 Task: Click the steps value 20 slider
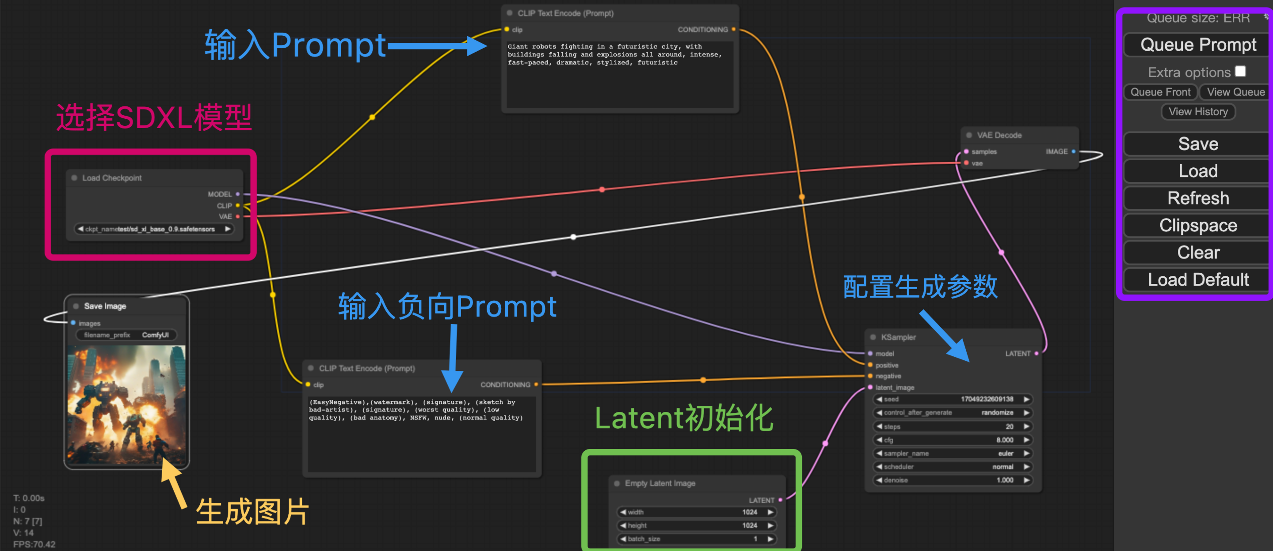pos(953,426)
